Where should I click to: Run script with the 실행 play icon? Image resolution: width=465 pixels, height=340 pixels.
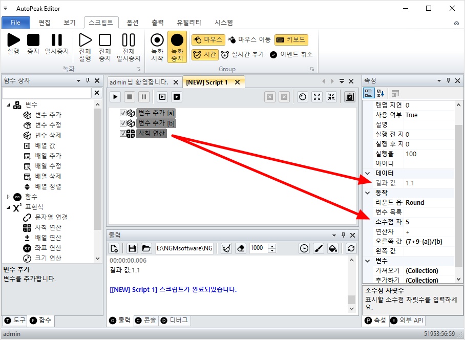pyautogui.click(x=13, y=44)
